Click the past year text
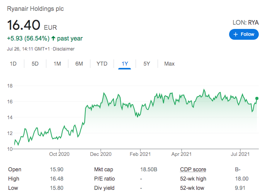265x196 pixels. (x=70, y=39)
